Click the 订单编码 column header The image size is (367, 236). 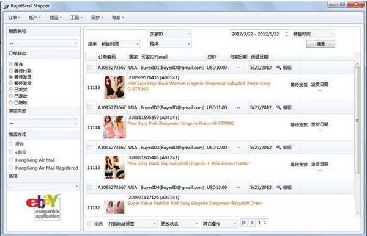[107, 57]
